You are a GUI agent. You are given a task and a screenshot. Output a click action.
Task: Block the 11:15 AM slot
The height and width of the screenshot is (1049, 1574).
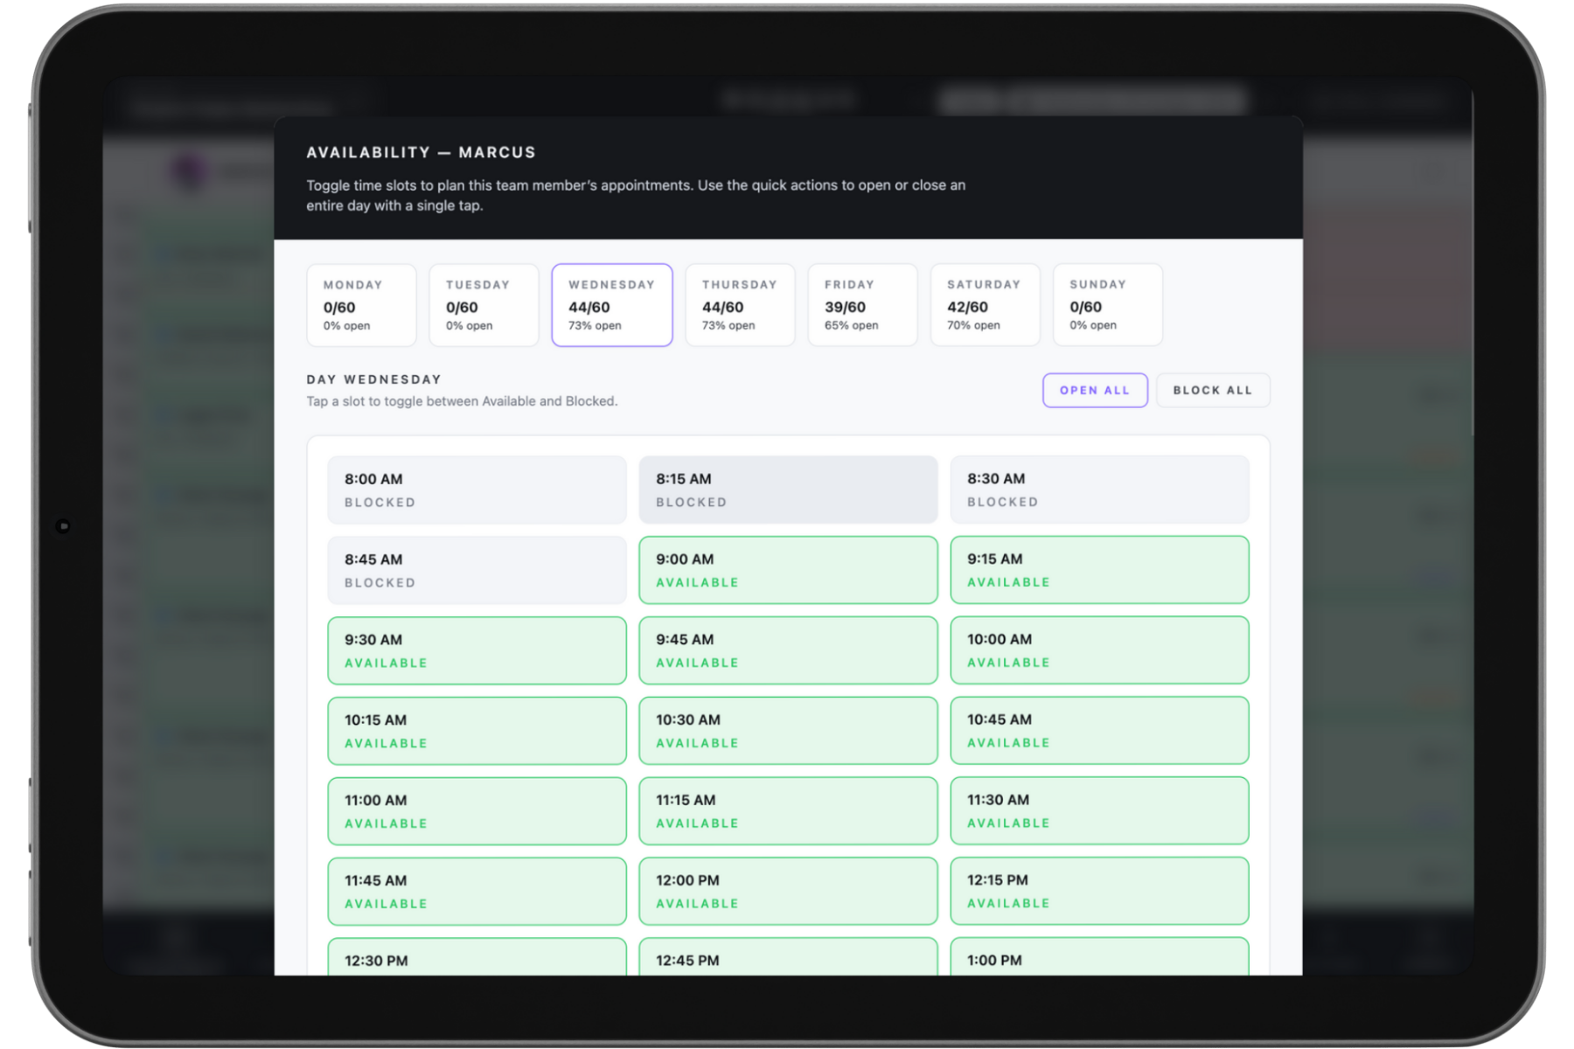tap(788, 811)
